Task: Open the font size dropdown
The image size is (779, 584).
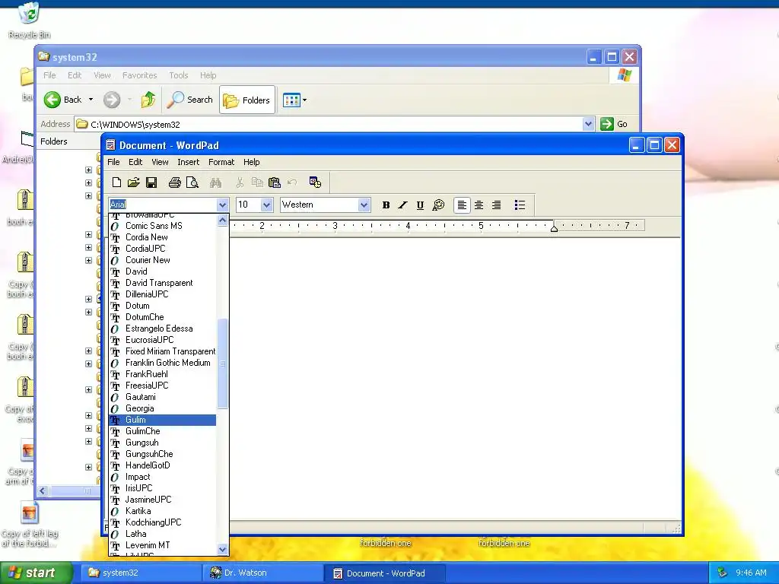Action: coord(267,205)
